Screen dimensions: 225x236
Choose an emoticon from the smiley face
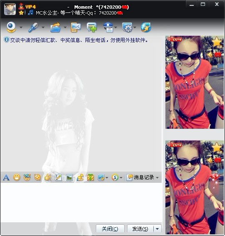[x=17, y=177]
